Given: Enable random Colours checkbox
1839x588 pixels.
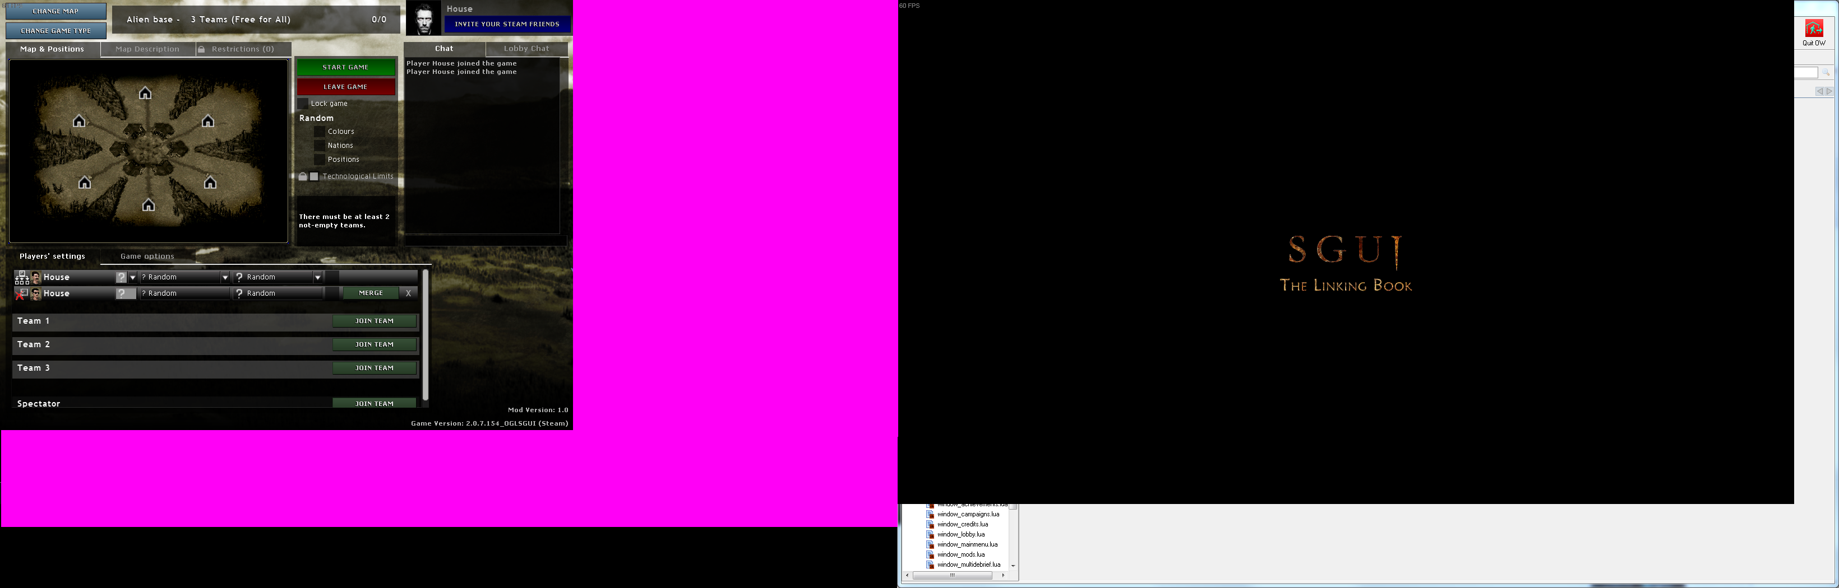Looking at the screenshot, I should click(320, 131).
